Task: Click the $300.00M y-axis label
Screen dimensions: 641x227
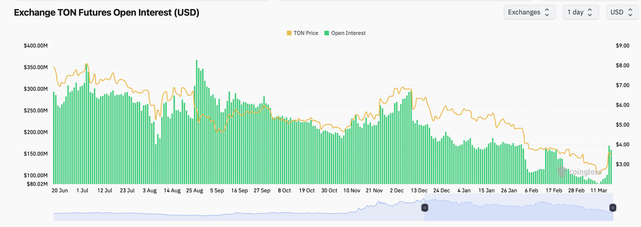Action: point(36,89)
